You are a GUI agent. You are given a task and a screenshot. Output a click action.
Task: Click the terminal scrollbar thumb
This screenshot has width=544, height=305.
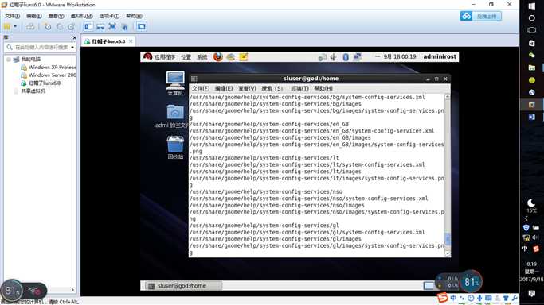click(448, 238)
